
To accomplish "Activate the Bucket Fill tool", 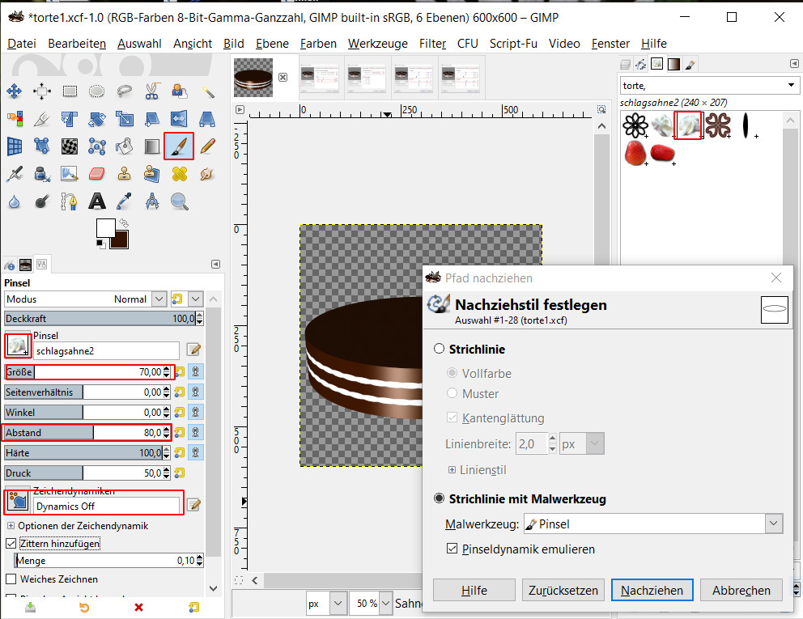I will pyautogui.click(x=124, y=146).
